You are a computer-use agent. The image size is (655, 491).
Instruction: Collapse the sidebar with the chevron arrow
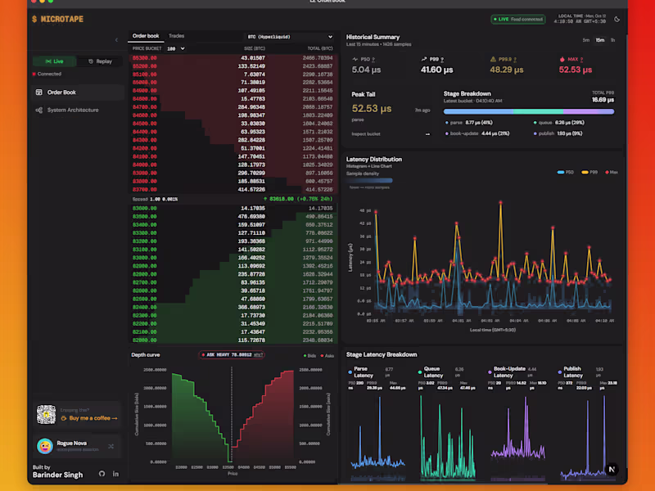click(x=116, y=40)
